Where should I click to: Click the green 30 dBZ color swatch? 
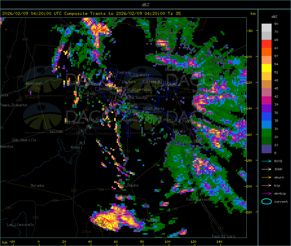[266, 133]
